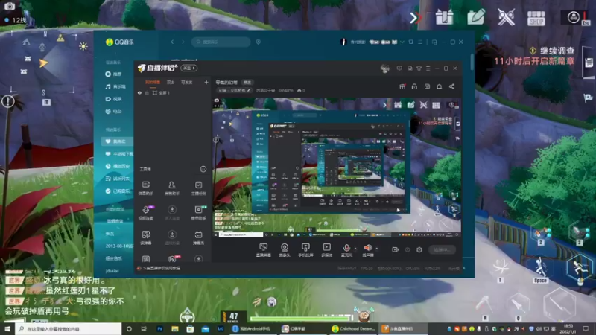Screen dimensions: 596x335
Task: Edit the game category tag with pencil
Action: point(235,90)
